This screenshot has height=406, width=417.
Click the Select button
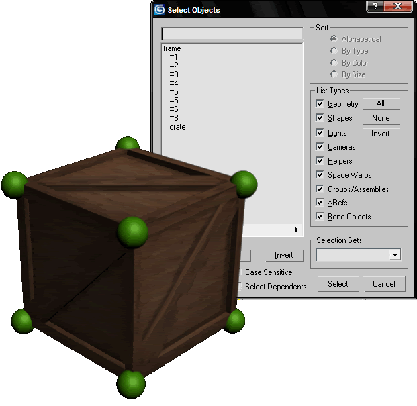pos(338,284)
